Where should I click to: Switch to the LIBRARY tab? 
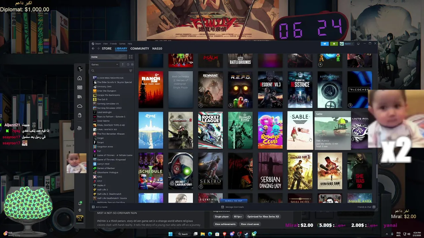pyautogui.click(x=121, y=49)
